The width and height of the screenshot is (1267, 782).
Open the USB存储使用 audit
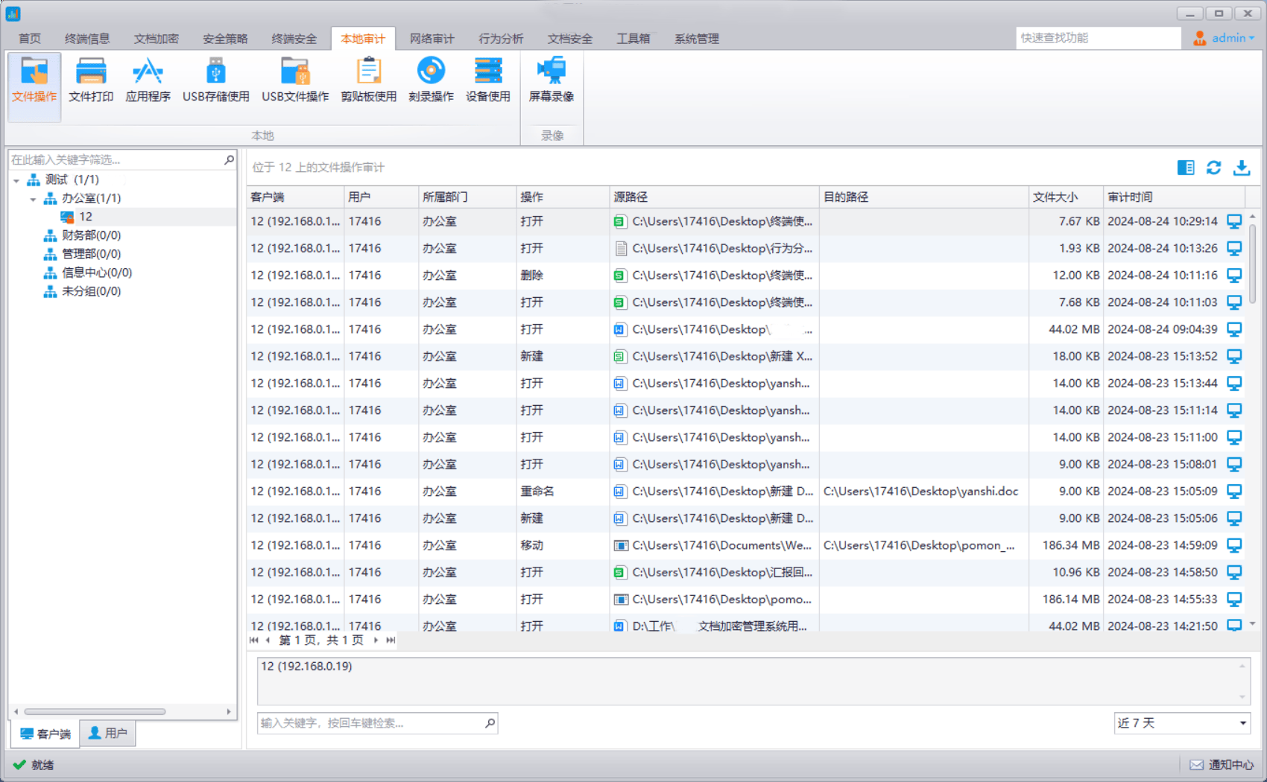pos(216,80)
